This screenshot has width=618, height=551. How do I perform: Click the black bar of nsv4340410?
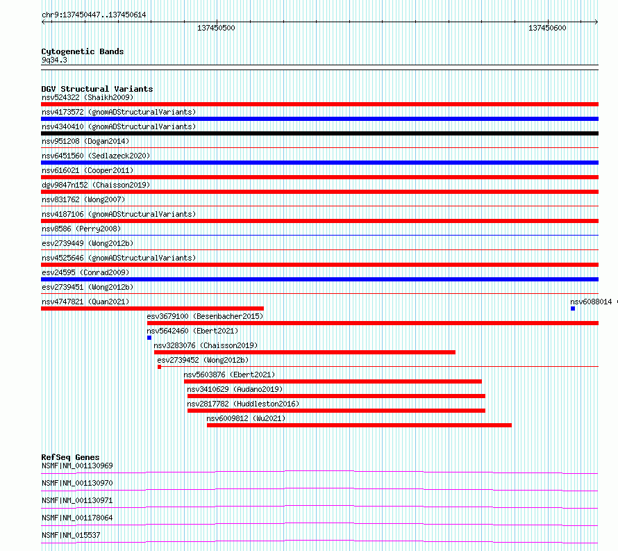pyautogui.click(x=319, y=133)
